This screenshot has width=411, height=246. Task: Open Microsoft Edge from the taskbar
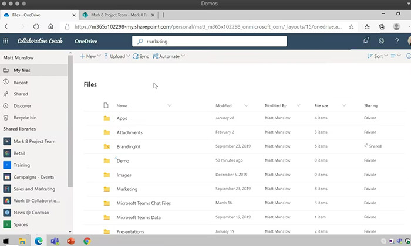click(39, 241)
